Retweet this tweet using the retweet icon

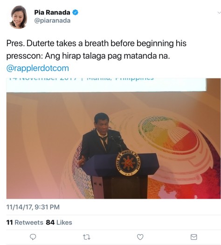[x=86, y=237]
